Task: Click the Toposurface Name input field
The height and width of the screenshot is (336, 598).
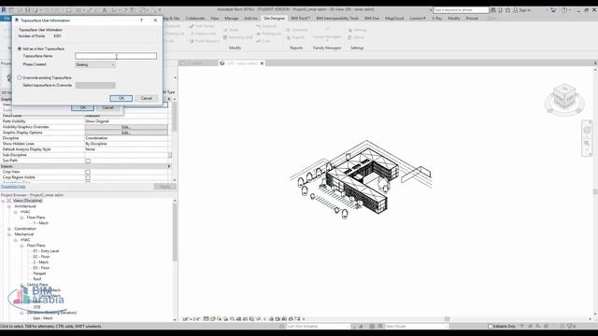Action: point(116,56)
